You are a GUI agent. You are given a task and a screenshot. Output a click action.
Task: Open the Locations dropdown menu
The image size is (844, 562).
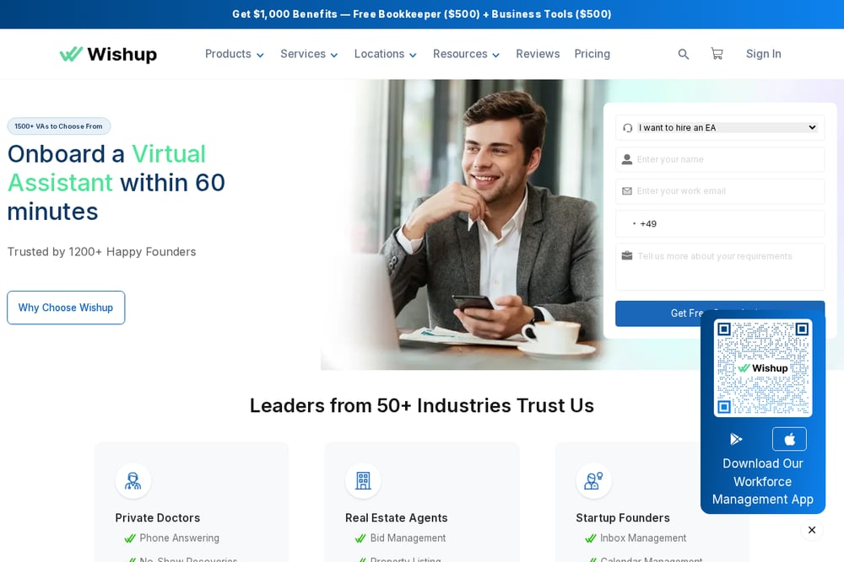[386, 54]
